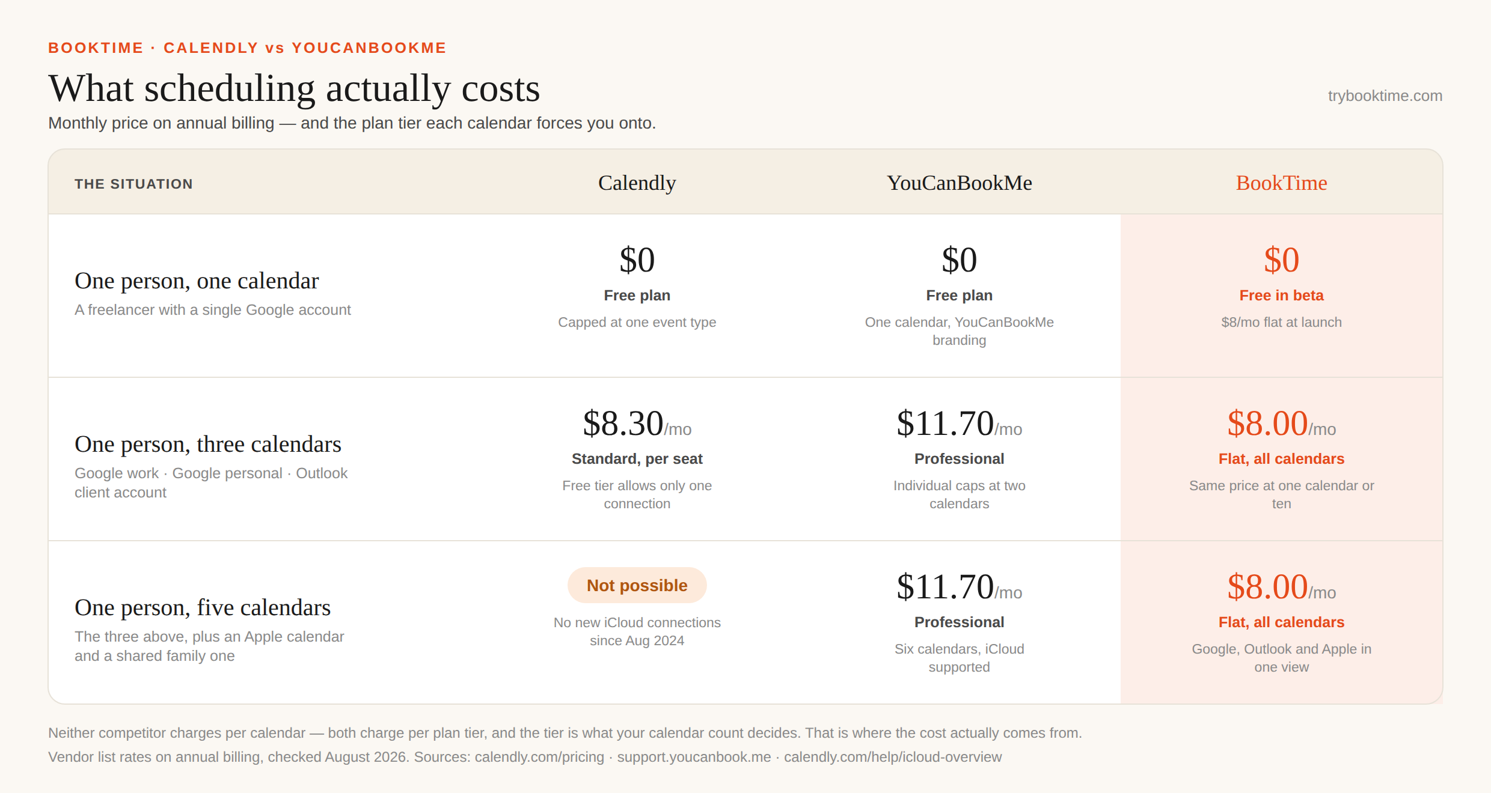Screen dimensions: 1491x793
Task: Click THE SITUATION header label
Action: 133,184
